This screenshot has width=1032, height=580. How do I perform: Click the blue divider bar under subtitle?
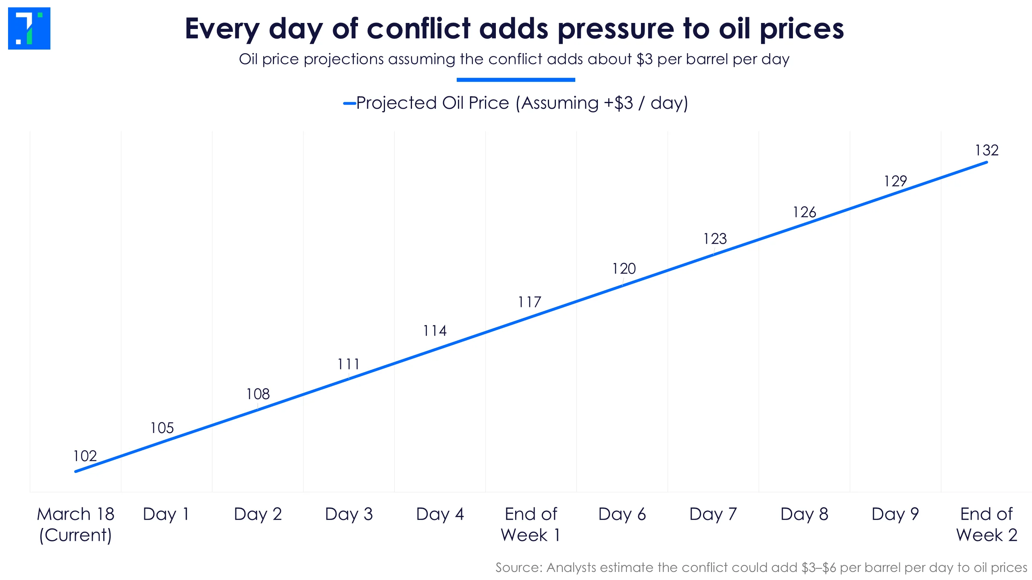[516, 80]
